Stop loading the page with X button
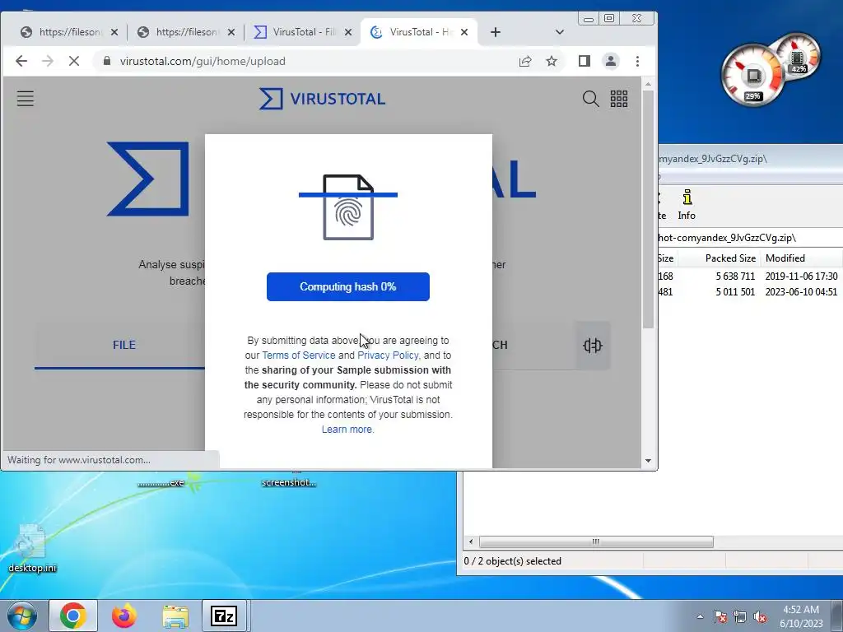 (74, 61)
